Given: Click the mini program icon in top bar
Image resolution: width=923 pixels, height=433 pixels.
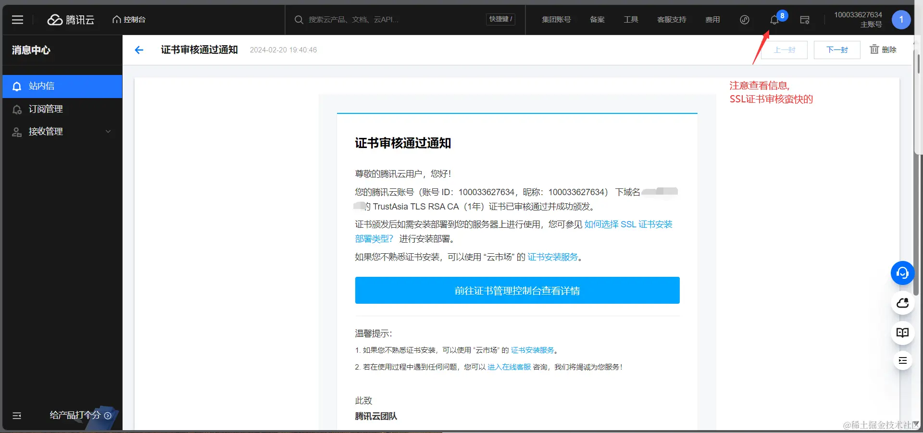Looking at the screenshot, I should click(745, 20).
